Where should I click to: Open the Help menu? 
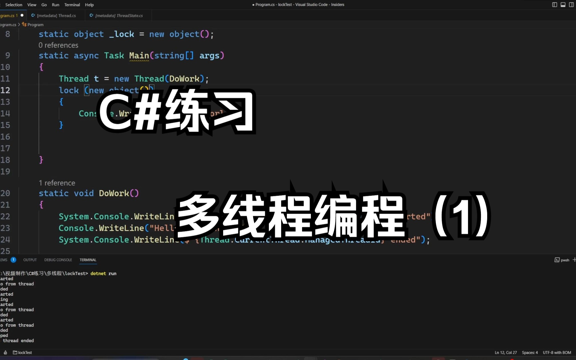click(89, 5)
